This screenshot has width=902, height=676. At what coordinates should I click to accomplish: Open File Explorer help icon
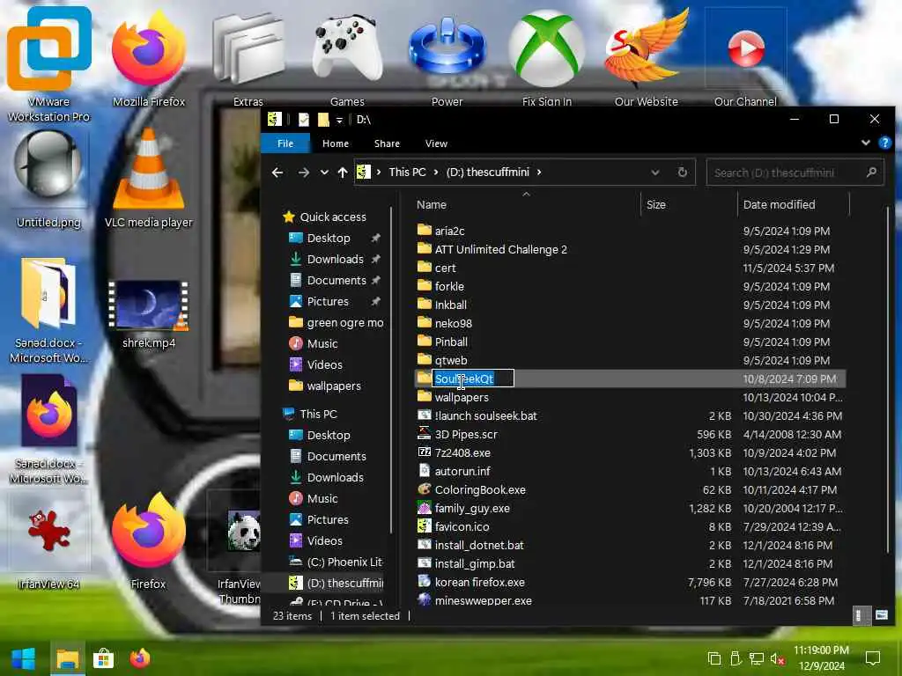pos(884,143)
